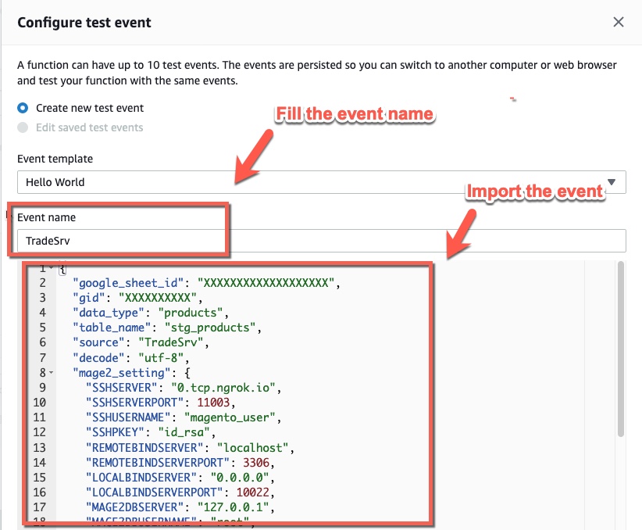Click the "google_sheet_id" key in editor
The width and height of the screenshot is (642, 530).
click(x=128, y=283)
